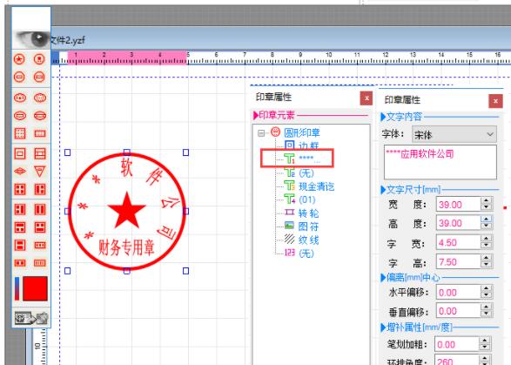Select the square stamp with horizontal bands
511x365 pixels.
point(40,153)
